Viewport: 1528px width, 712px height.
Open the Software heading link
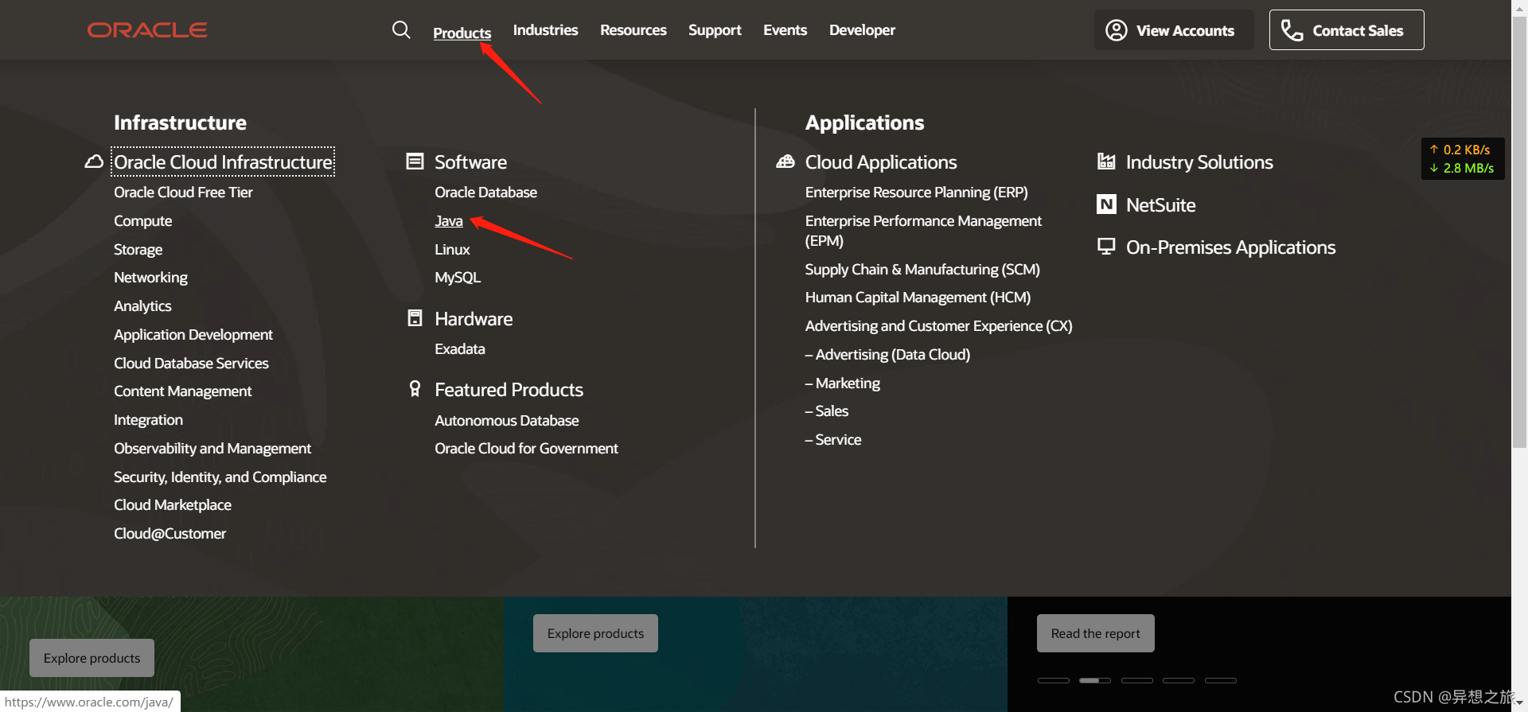(470, 162)
